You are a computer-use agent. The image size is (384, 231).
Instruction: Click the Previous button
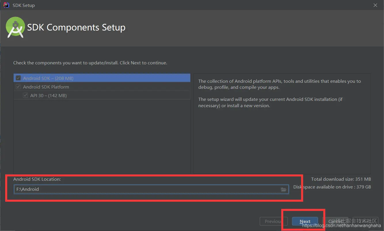click(274, 222)
